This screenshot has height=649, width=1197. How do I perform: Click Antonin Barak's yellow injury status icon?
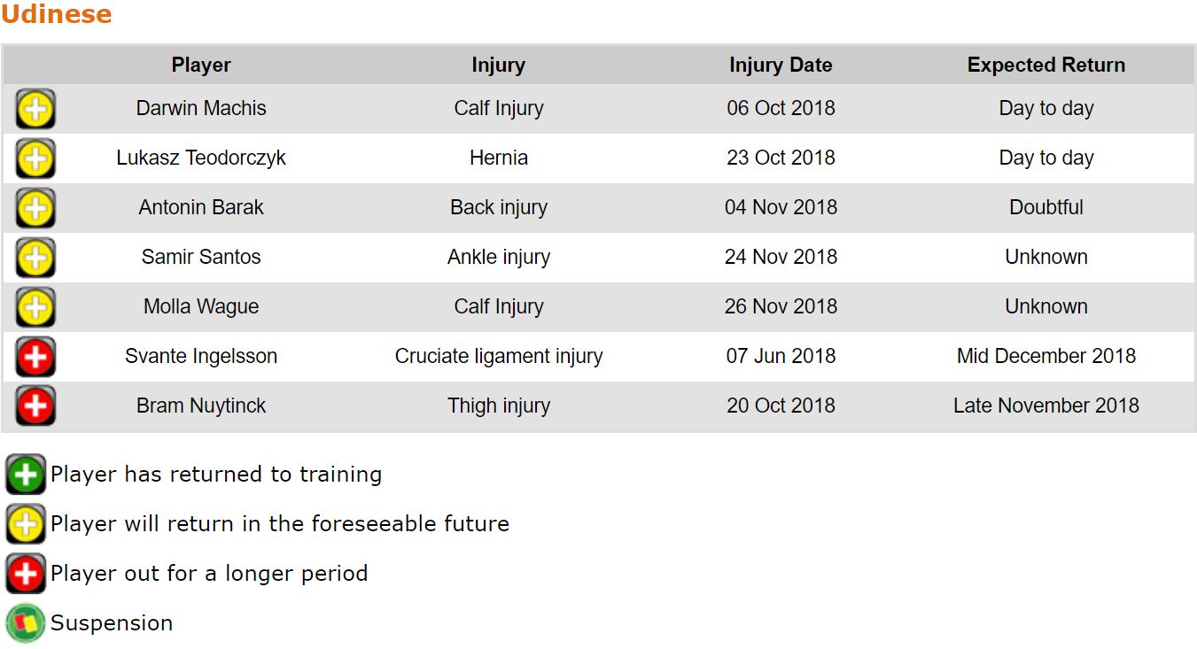click(x=35, y=208)
